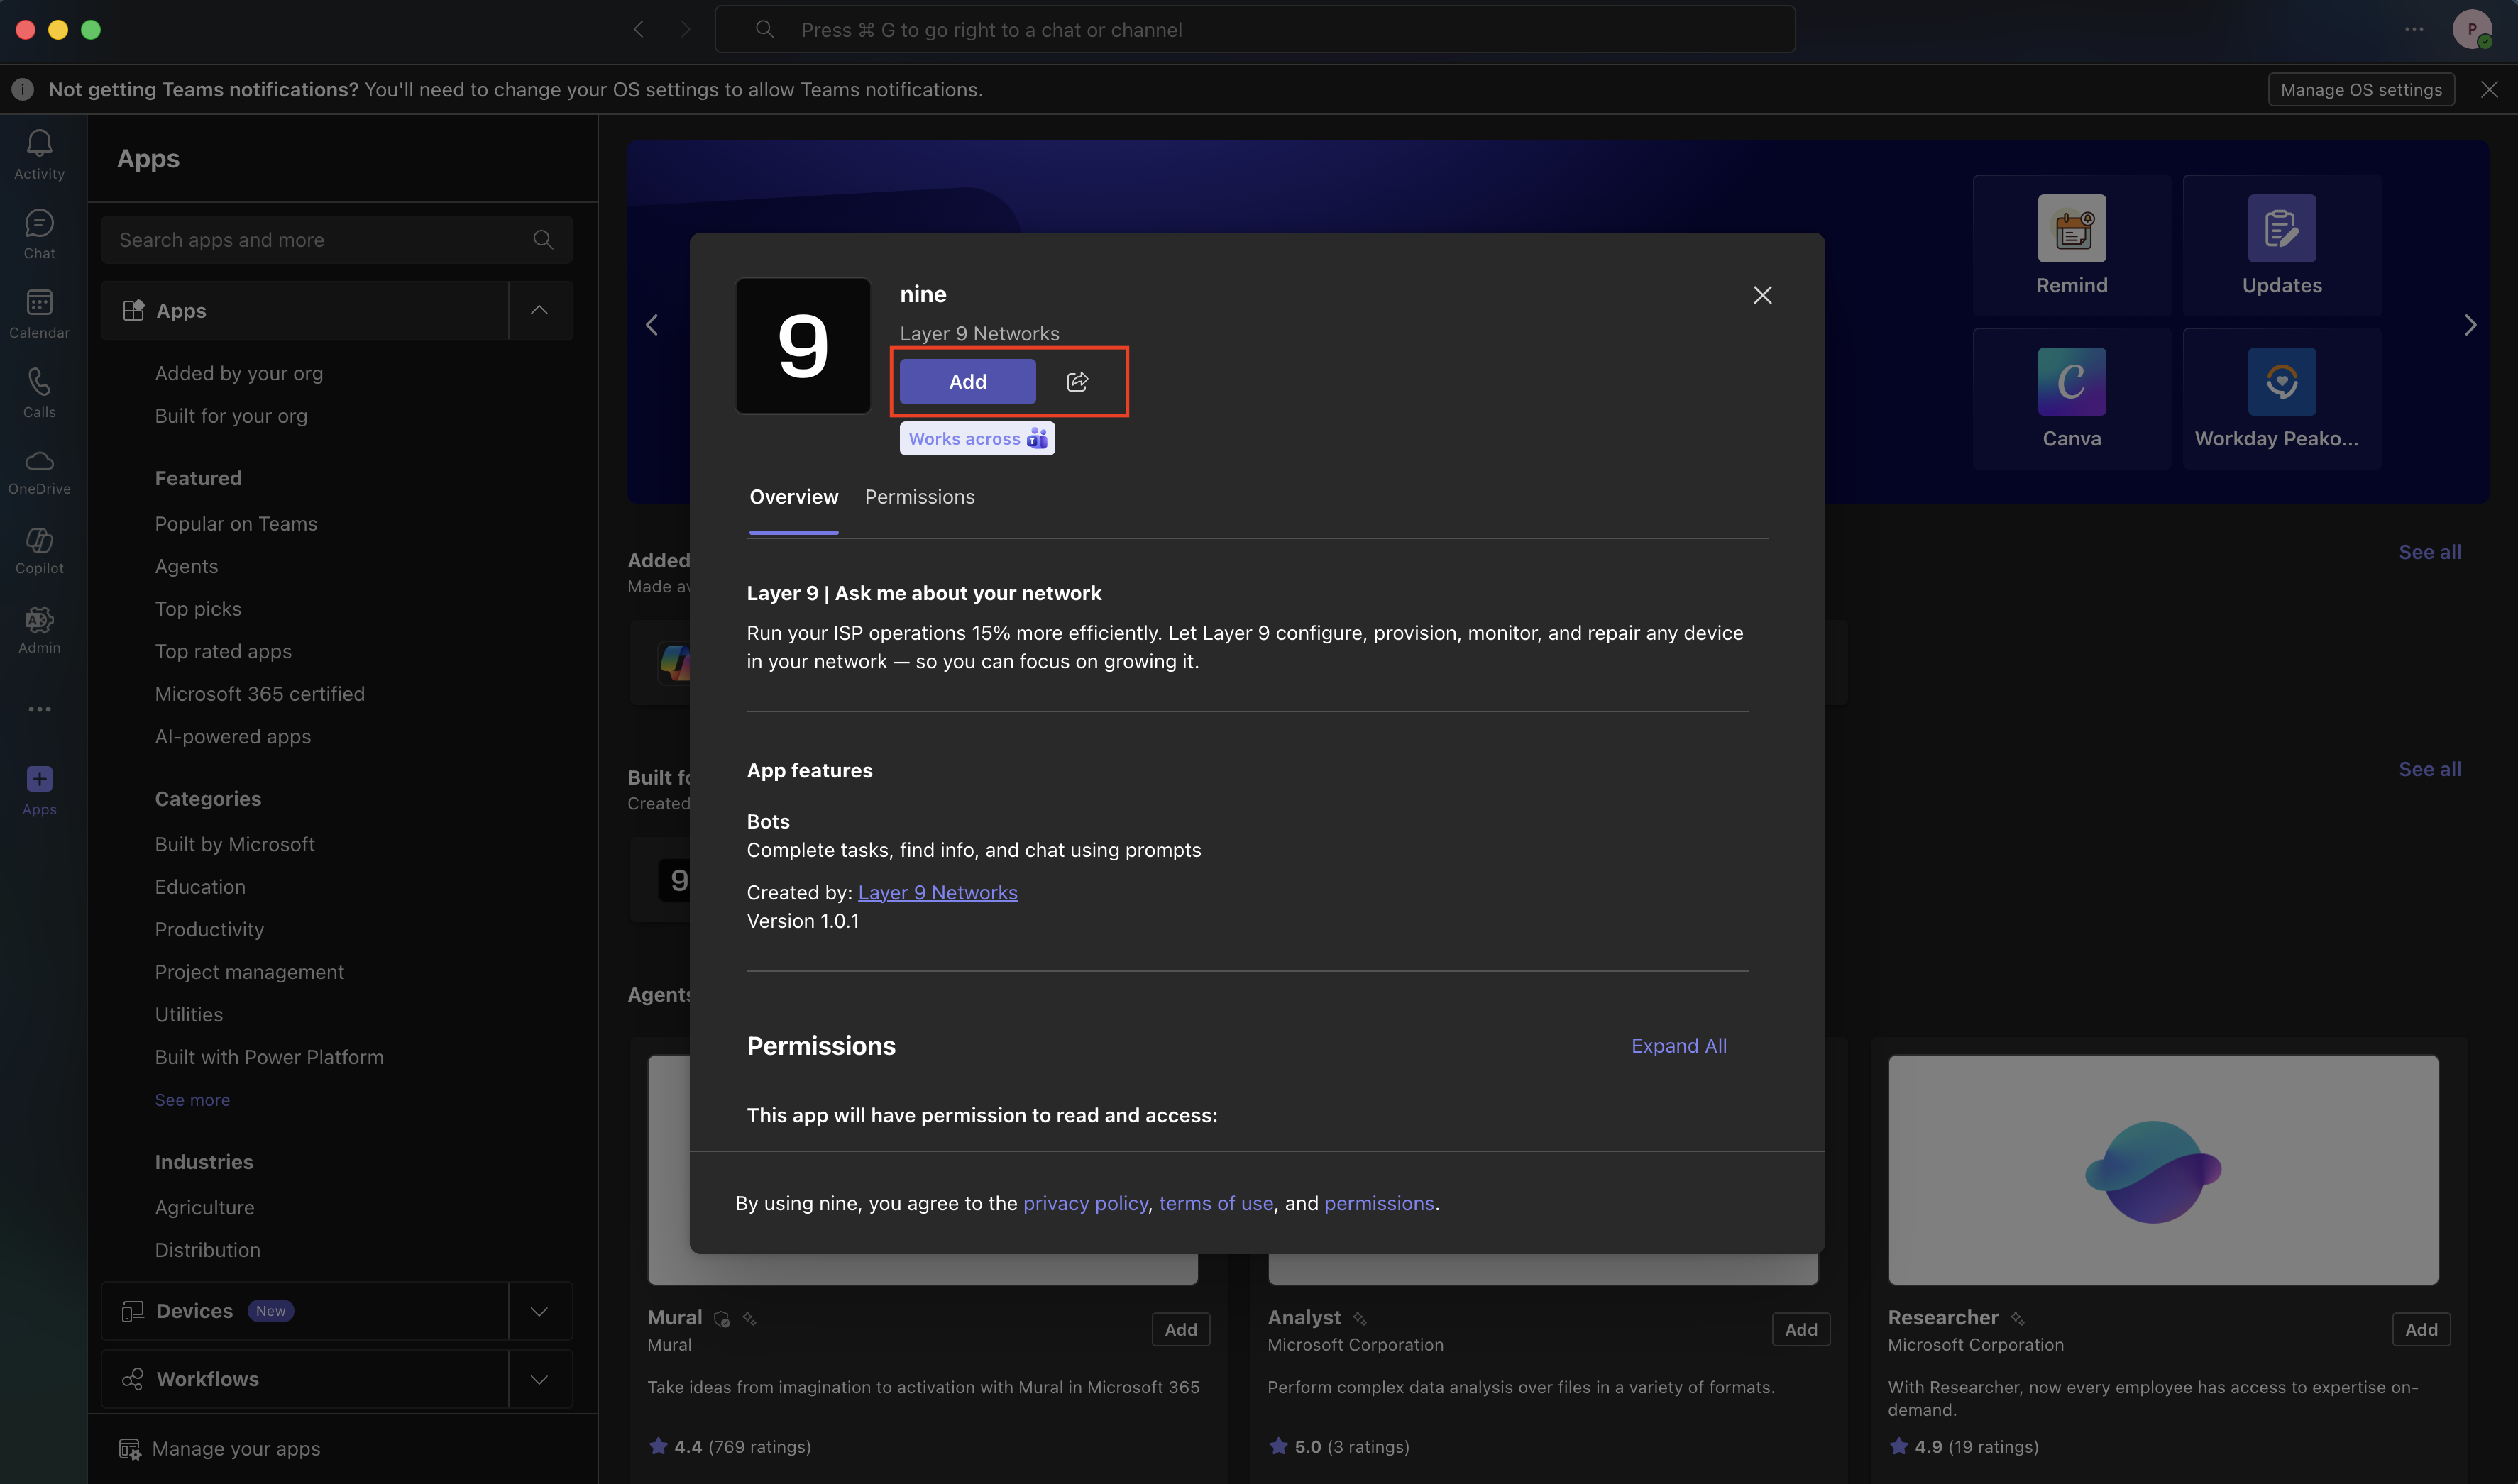Open Admin app in sidebar
Image resolution: width=2518 pixels, height=1484 pixels.
click(x=39, y=630)
